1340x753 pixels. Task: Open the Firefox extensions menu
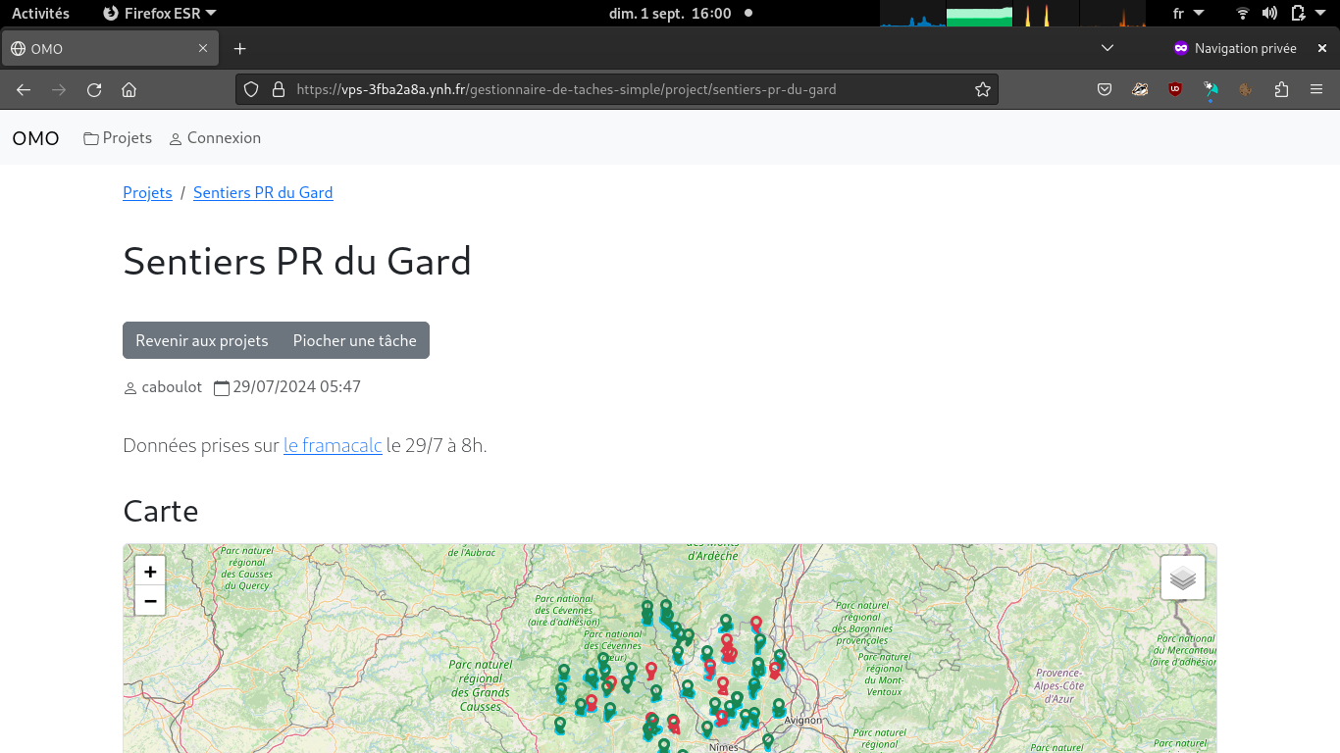click(x=1281, y=90)
